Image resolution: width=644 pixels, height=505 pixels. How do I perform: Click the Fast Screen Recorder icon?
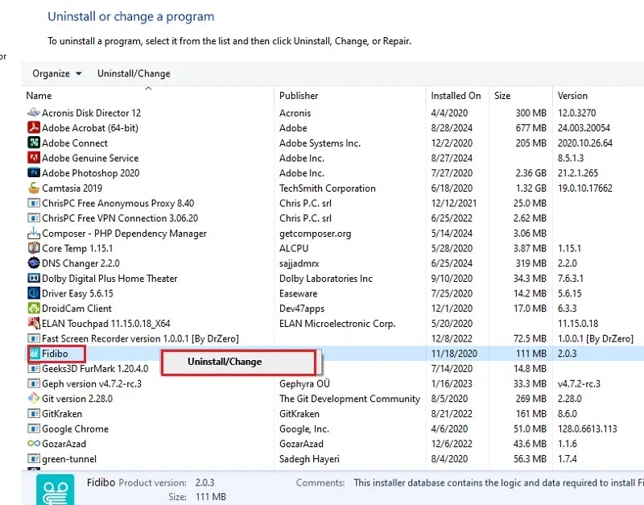[34, 338]
